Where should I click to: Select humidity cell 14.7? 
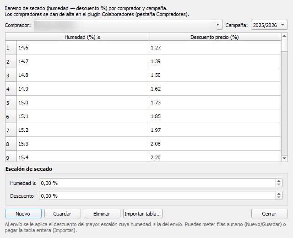click(83, 61)
